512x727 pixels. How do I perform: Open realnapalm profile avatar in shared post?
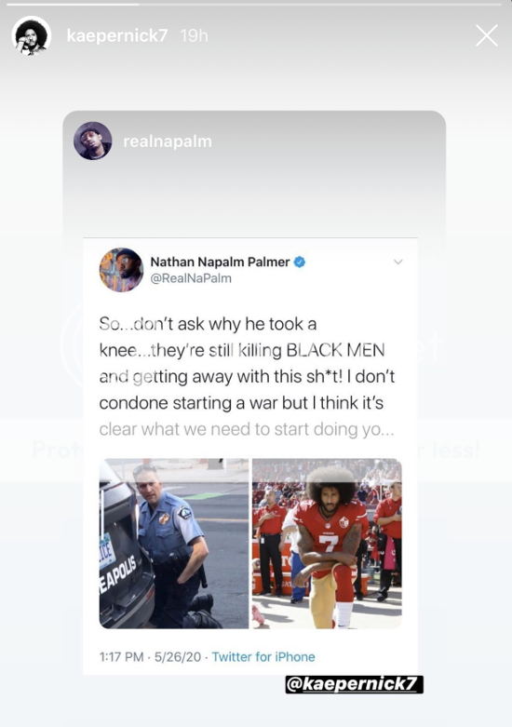coord(93,141)
